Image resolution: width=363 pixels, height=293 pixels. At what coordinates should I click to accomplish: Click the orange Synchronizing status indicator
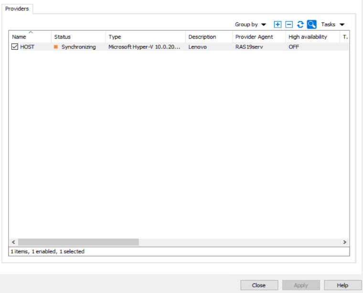coord(56,47)
